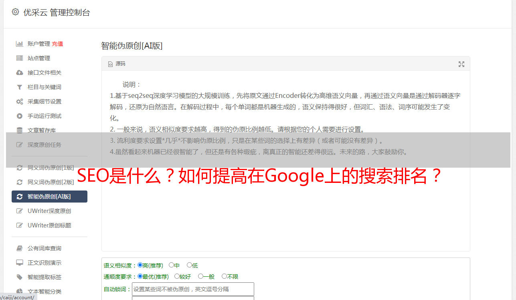Viewport: 516px width, 300px height.
Task: Select 低 for 语义相似度
Action: click(189, 265)
